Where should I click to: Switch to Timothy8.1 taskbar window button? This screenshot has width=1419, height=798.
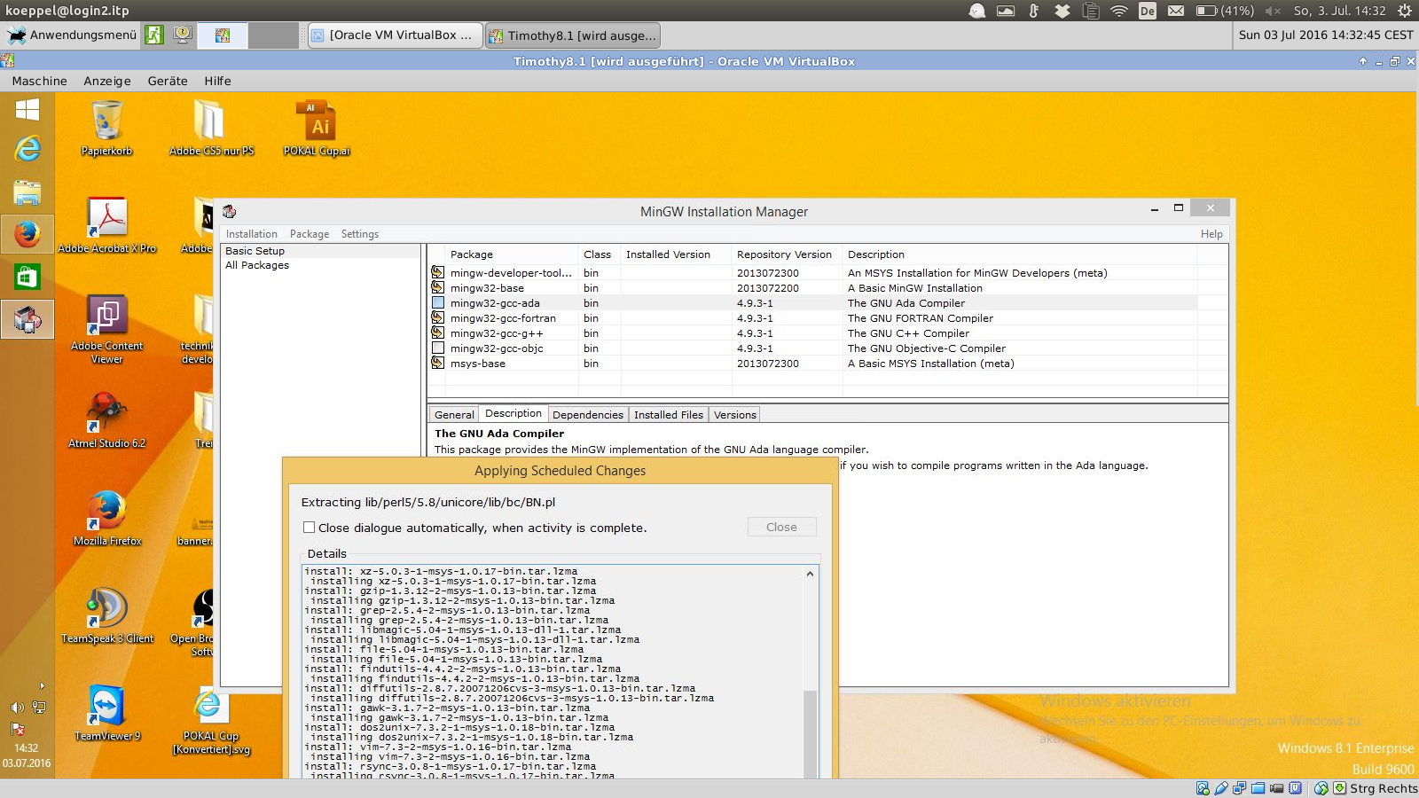573,35
